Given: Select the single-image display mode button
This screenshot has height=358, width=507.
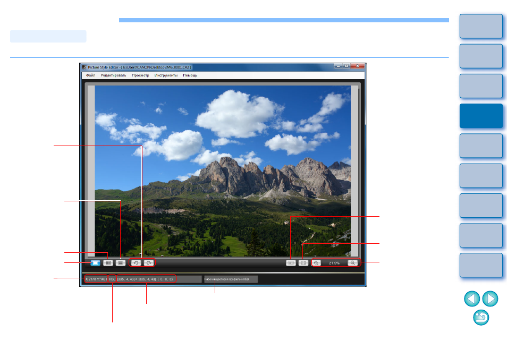Looking at the screenshot, I should pos(95,263).
